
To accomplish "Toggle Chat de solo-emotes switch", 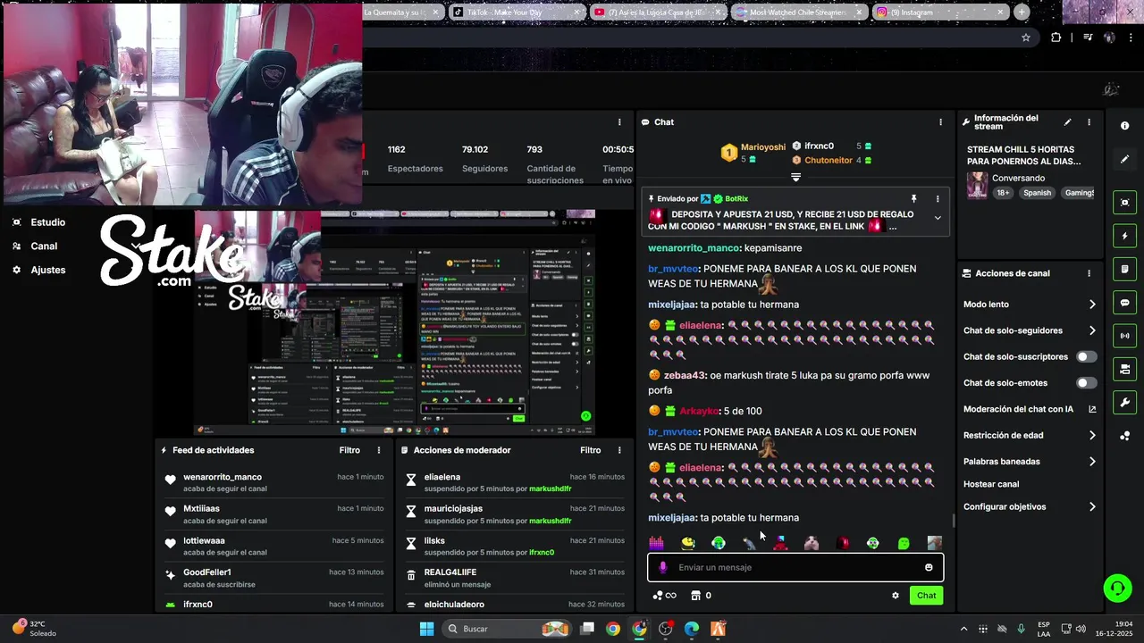I will point(1086,383).
